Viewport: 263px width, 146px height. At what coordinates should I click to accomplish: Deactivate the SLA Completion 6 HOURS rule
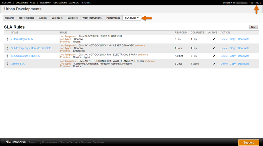243,56
